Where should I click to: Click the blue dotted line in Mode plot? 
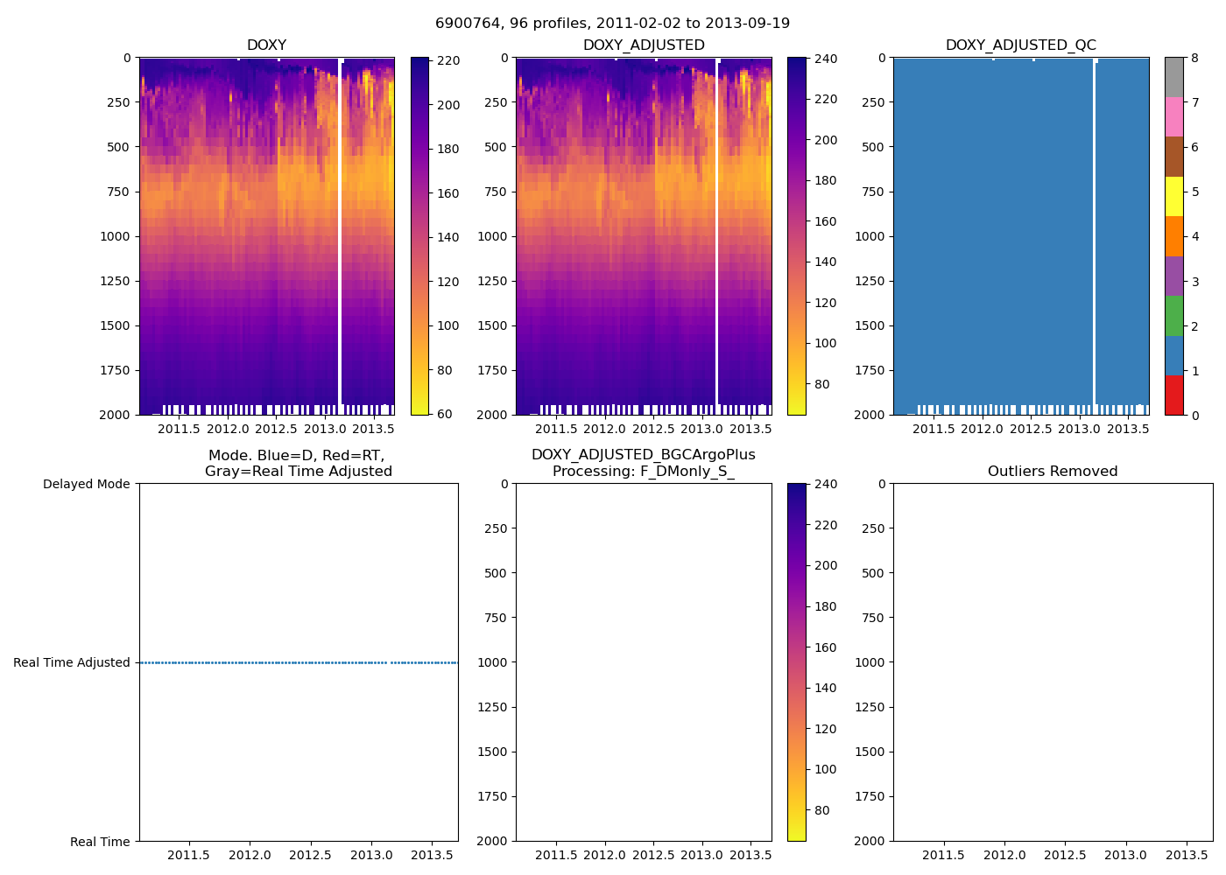coord(298,662)
